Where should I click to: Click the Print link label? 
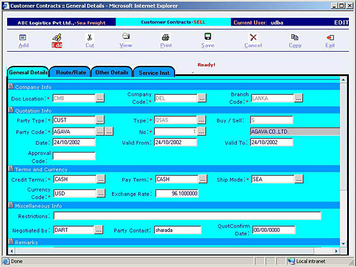(166, 46)
